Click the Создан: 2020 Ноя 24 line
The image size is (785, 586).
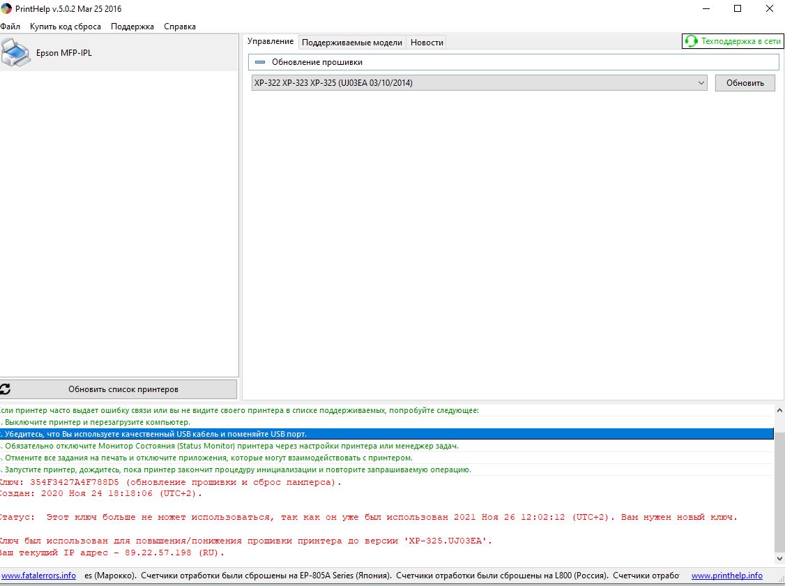100,493
